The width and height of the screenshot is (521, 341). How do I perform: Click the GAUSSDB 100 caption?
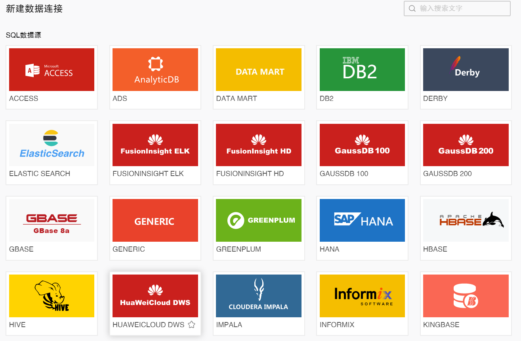coord(344,174)
